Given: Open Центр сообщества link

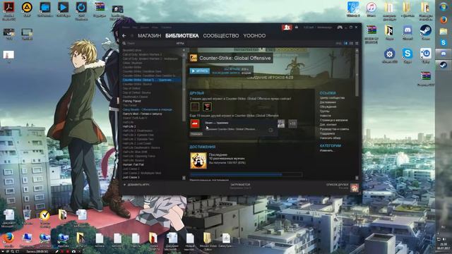Looking at the screenshot, I should click(332, 98).
